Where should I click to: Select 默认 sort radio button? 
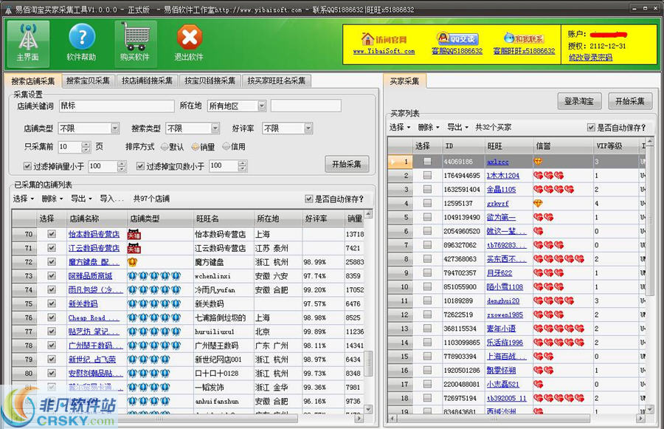click(165, 147)
